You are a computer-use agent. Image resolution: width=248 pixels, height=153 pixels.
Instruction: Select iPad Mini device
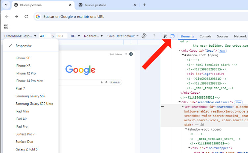click(x=31, y=111)
